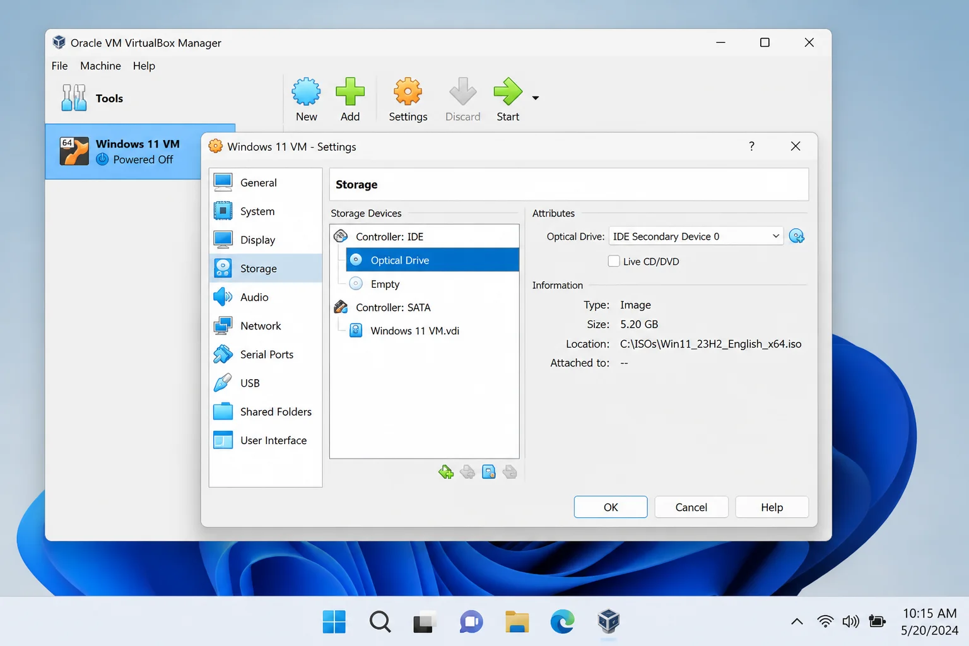The image size is (969, 646).
Task: Click the remove attachment icon below storage tree
Action: pyautogui.click(x=510, y=472)
